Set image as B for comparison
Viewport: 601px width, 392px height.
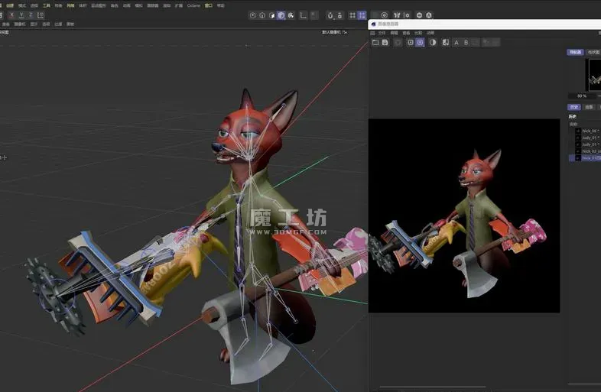467,43
